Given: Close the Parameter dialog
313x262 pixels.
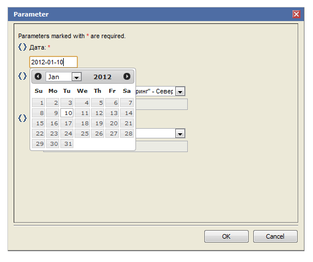Looking at the screenshot, I should [296, 14].
